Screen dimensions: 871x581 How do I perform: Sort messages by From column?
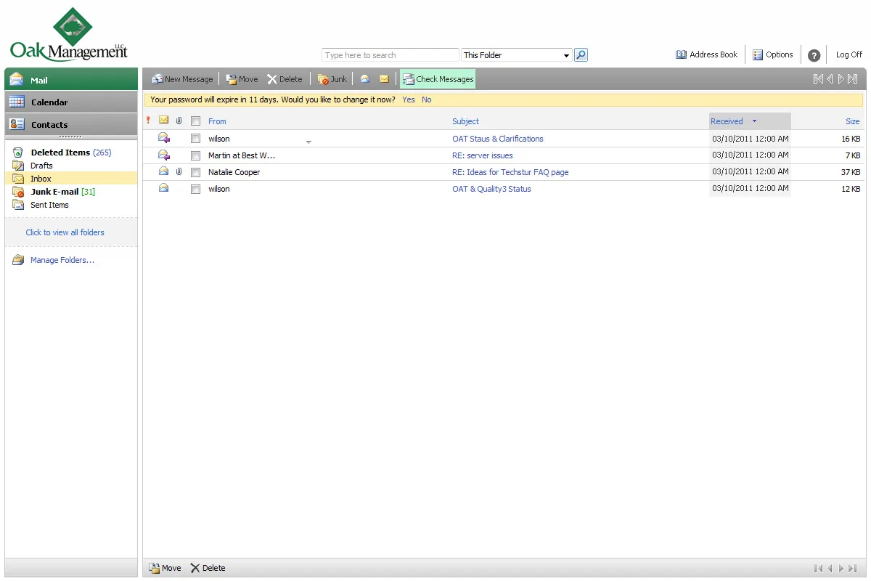click(217, 121)
